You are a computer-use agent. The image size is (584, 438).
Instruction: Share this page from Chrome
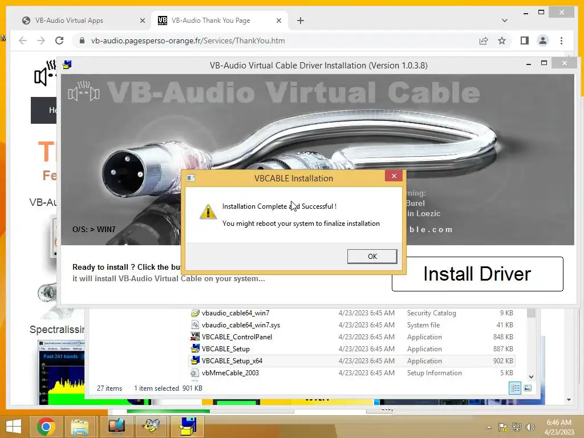pos(484,40)
